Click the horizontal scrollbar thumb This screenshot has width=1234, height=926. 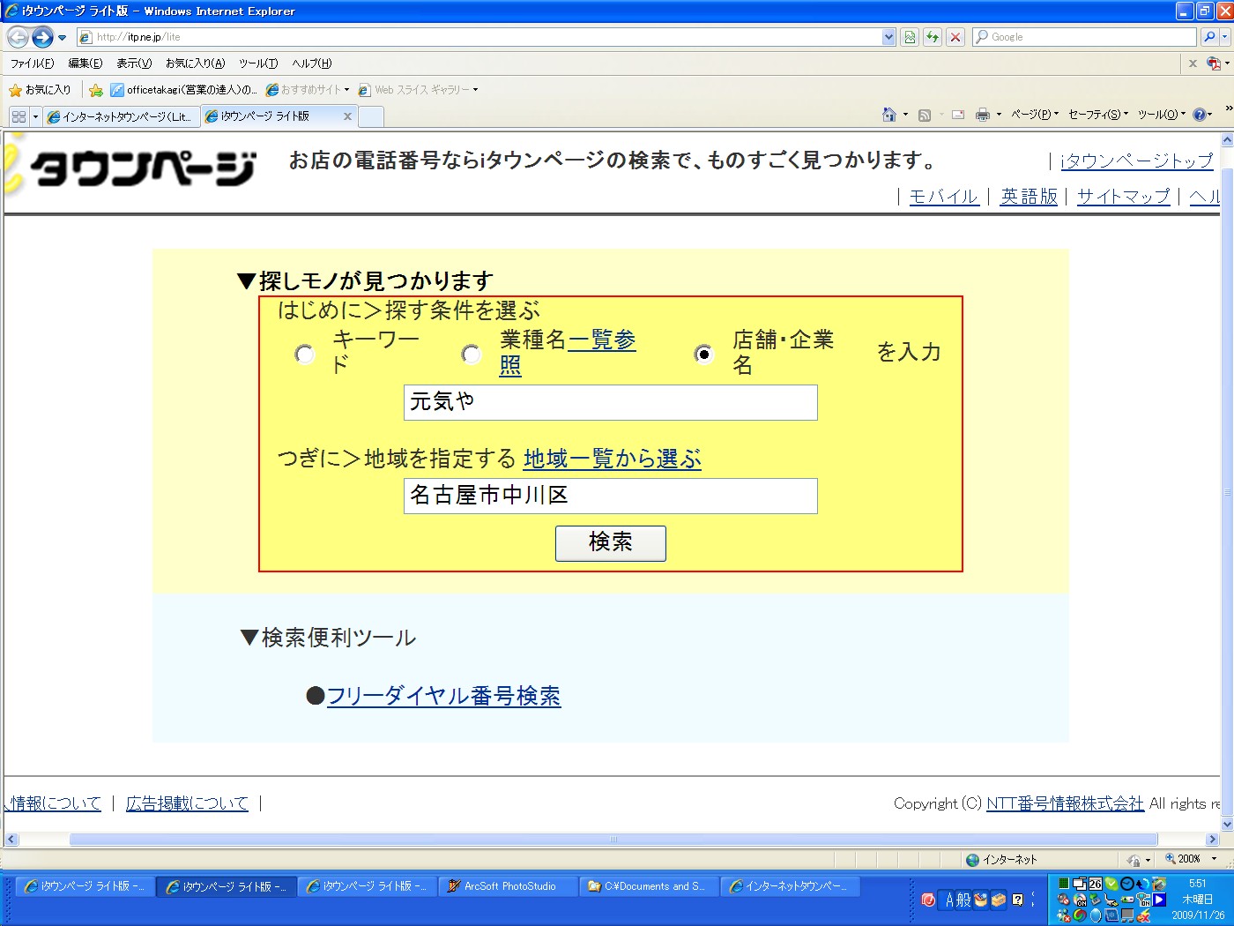pyautogui.click(x=613, y=840)
